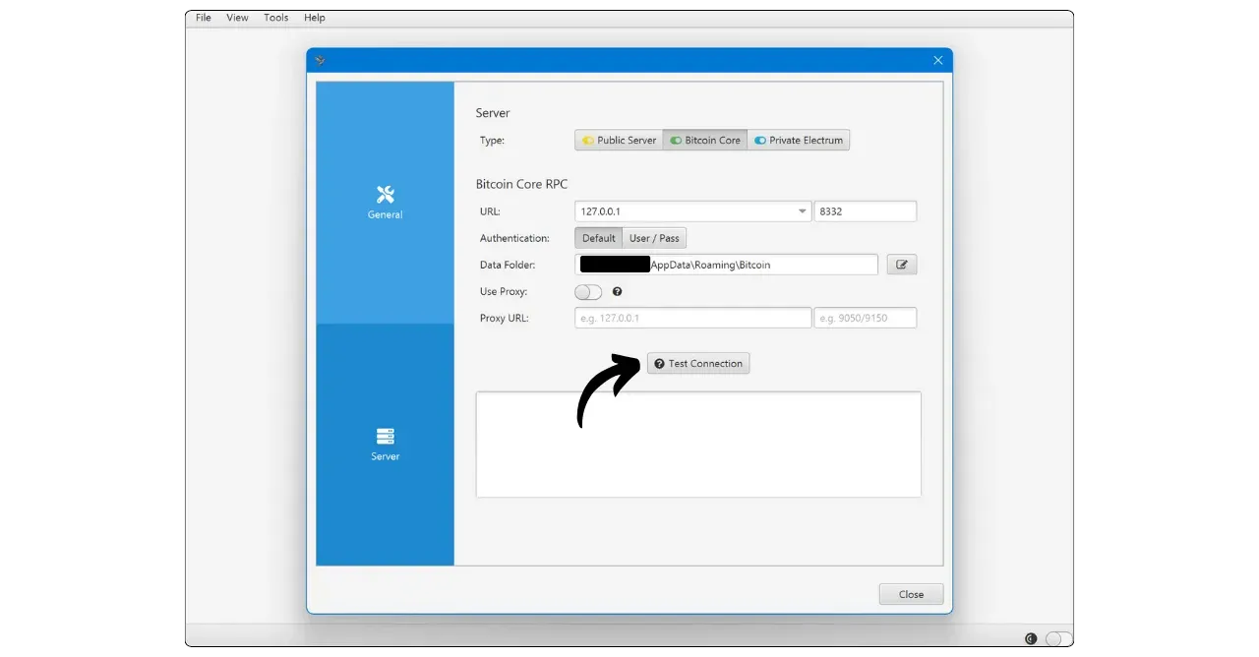
Task: Choose Private Electrum server type
Action: (x=798, y=141)
